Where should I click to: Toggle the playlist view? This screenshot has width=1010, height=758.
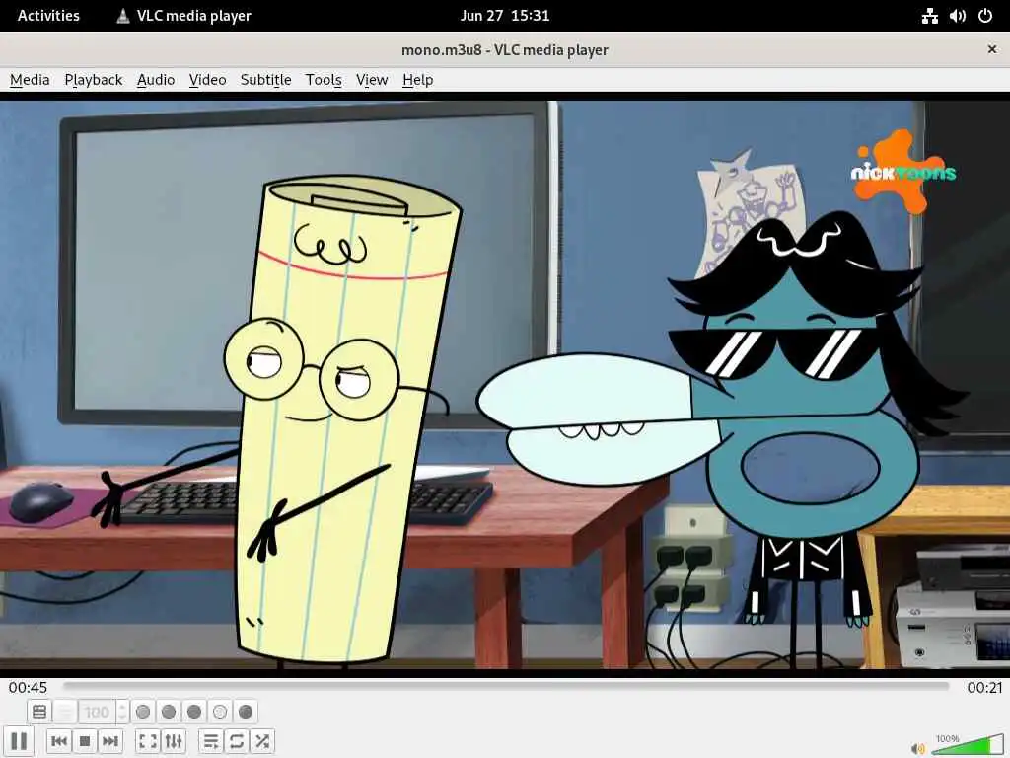tap(211, 741)
